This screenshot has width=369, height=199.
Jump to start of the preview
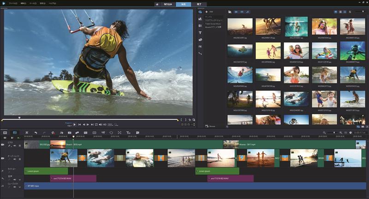pyautogui.click(x=79, y=124)
